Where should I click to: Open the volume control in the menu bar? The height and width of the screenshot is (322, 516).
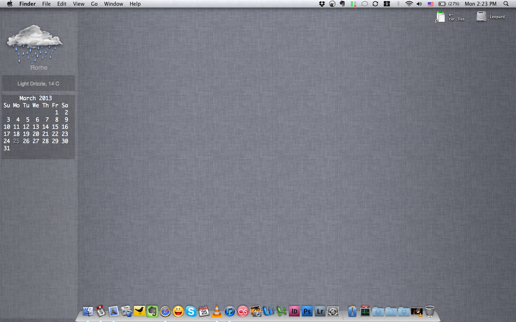[x=419, y=4]
